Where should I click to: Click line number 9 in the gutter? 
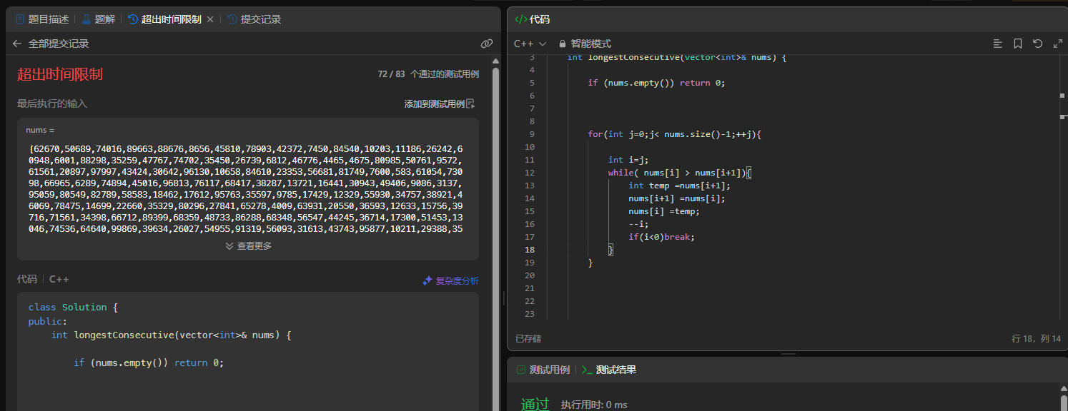[x=532, y=134]
